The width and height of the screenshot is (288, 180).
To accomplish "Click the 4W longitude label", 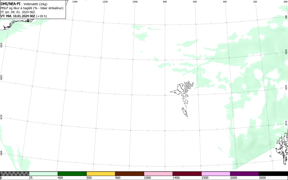I will [x=225, y=2].
